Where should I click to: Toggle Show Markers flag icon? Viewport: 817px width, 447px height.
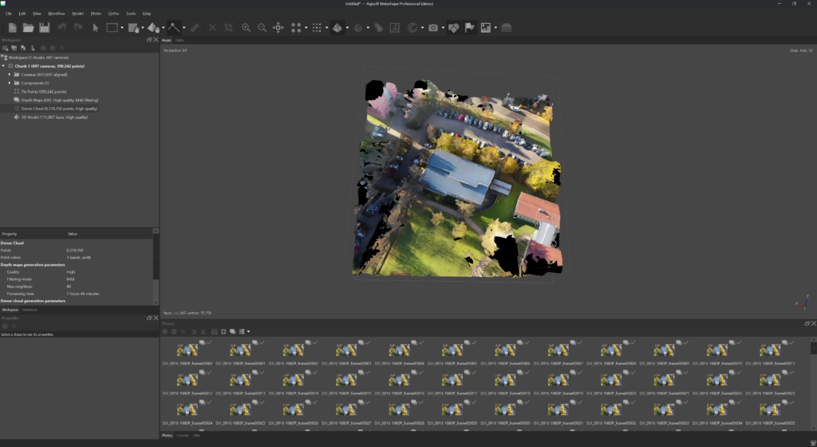(x=469, y=28)
